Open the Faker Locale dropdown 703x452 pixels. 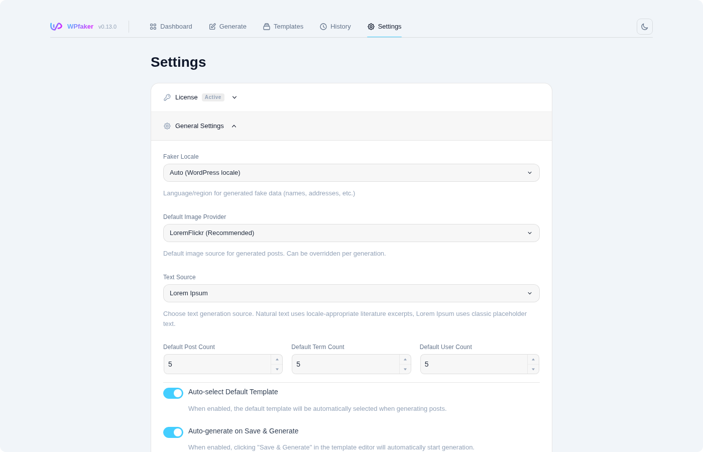tap(351, 173)
